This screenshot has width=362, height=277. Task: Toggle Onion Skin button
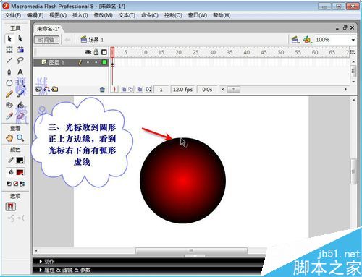click(124, 90)
